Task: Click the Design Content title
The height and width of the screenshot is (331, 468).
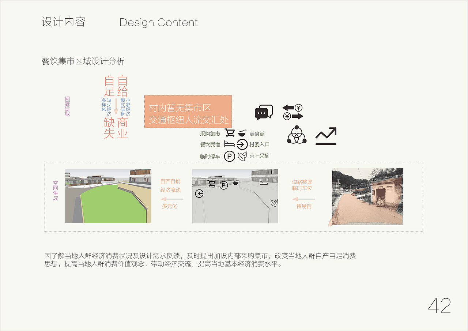Action: (x=159, y=22)
